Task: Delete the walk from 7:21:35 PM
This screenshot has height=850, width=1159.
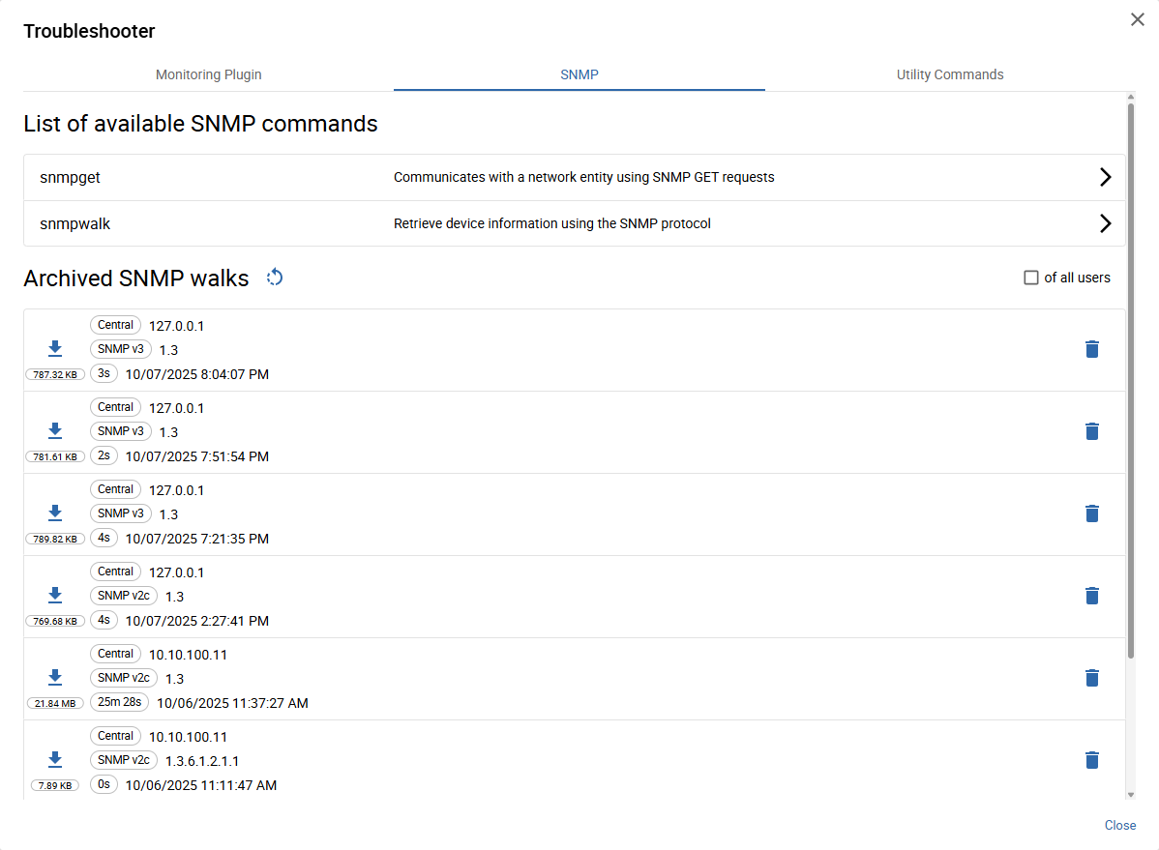Action: [x=1091, y=513]
